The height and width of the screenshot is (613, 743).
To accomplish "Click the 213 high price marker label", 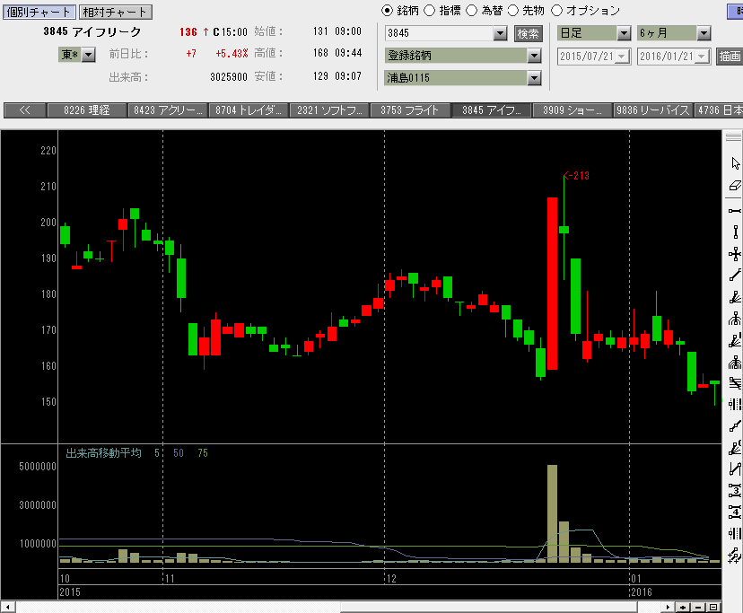I will [x=576, y=176].
